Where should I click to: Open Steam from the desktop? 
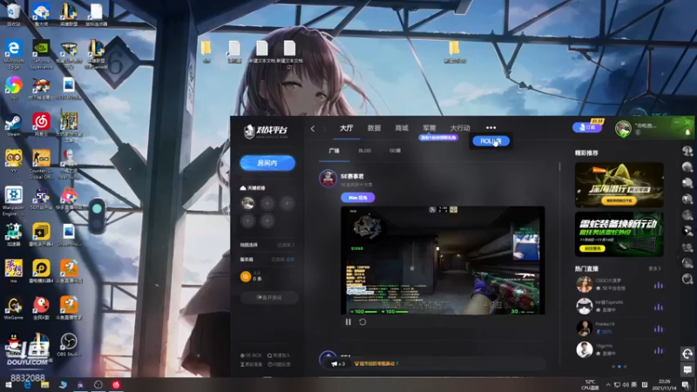[x=13, y=123]
